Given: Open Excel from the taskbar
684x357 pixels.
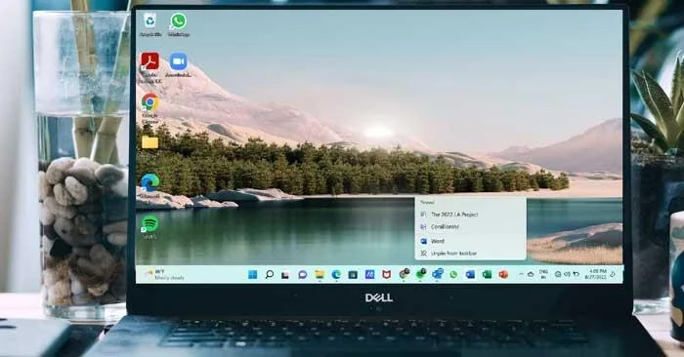Looking at the screenshot, I should (x=487, y=275).
